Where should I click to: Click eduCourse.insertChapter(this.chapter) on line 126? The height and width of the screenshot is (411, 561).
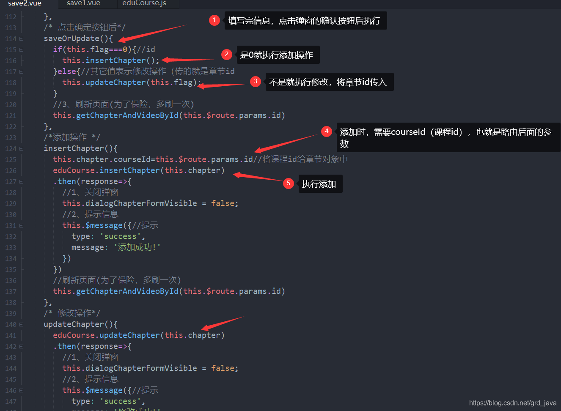coord(139,170)
